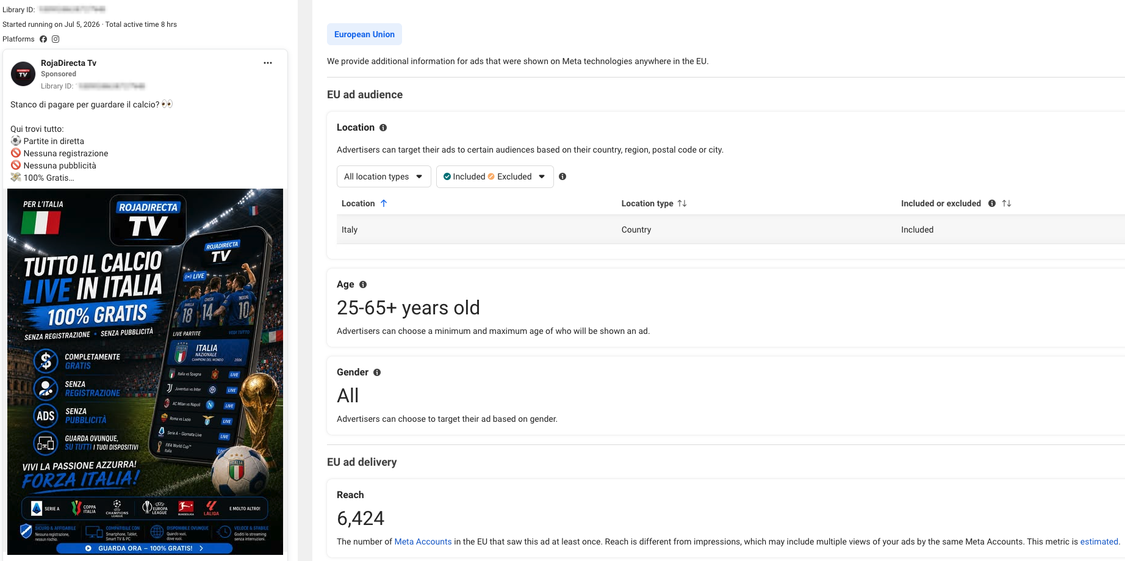Click the Sponsored label
This screenshot has width=1125, height=561.
[x=59, y=74]
